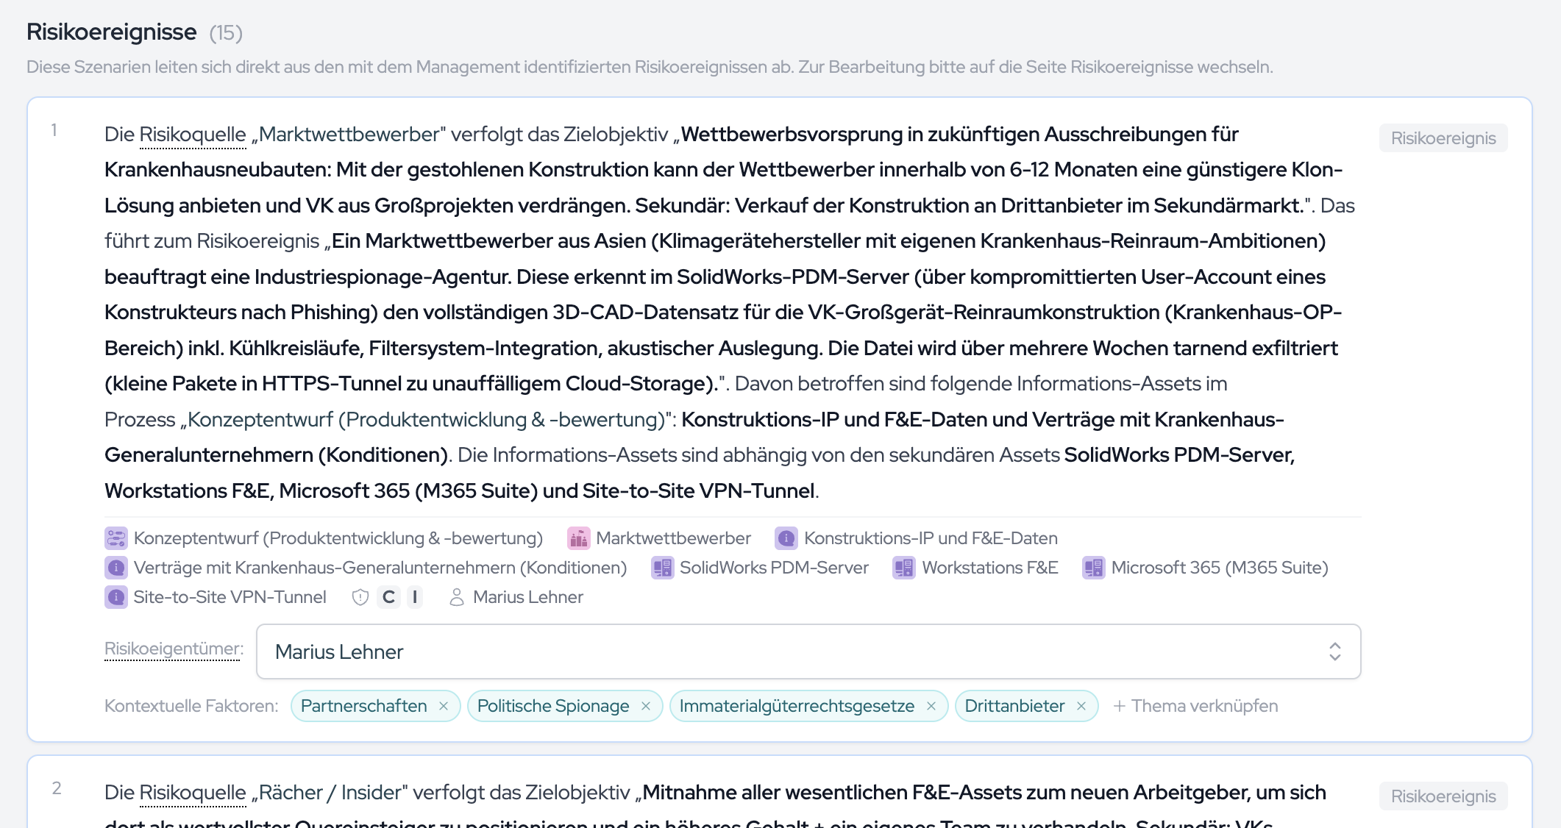
Task: Click the Site-to-Site VPN-Tunnel tag text
Action: click(x=230, y=597)
